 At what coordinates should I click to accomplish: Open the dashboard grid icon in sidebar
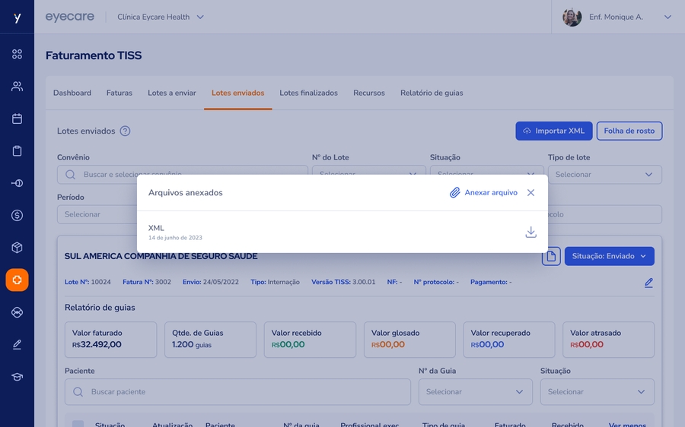click(x=17, y=54)
